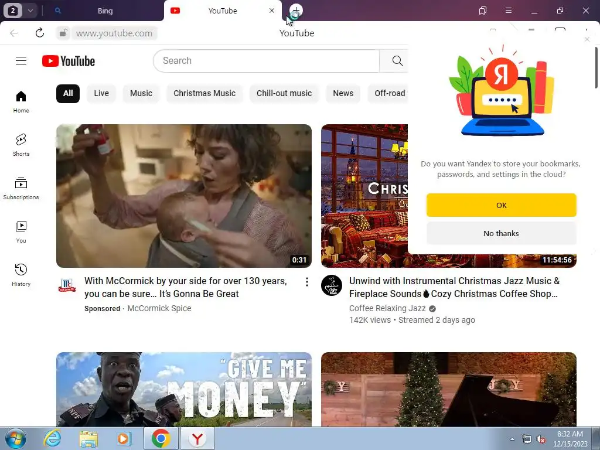Select the All filter chip
600x450 pixels.
point(68,93)
